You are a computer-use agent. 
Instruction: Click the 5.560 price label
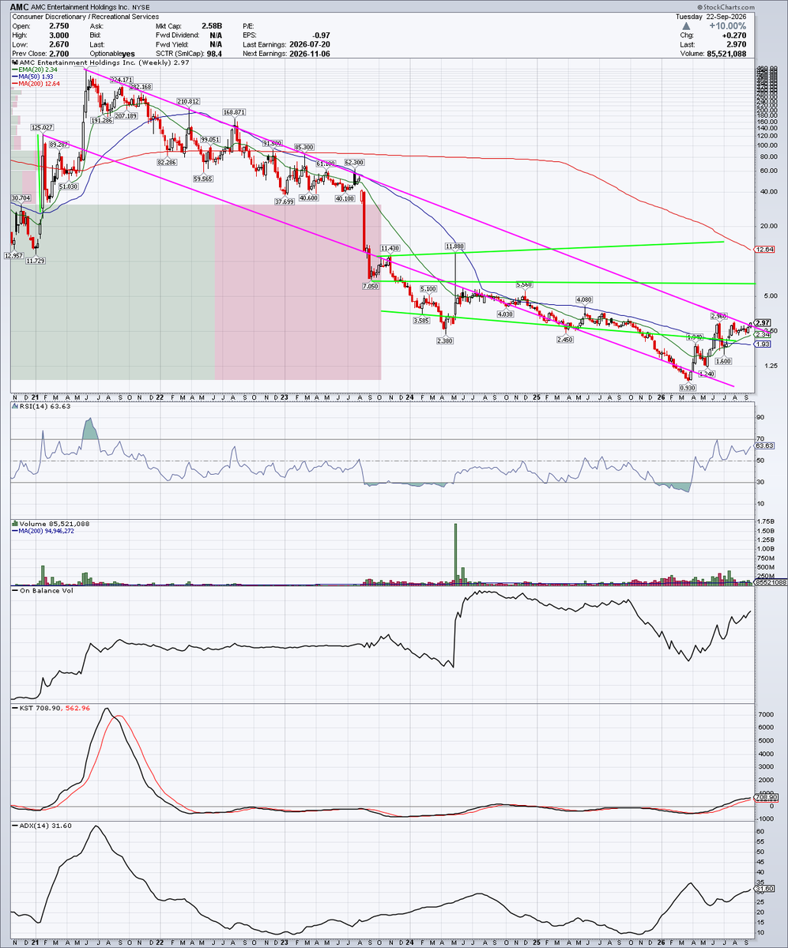pos(524,284)
